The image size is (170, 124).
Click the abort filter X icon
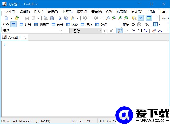coord(111,31)
